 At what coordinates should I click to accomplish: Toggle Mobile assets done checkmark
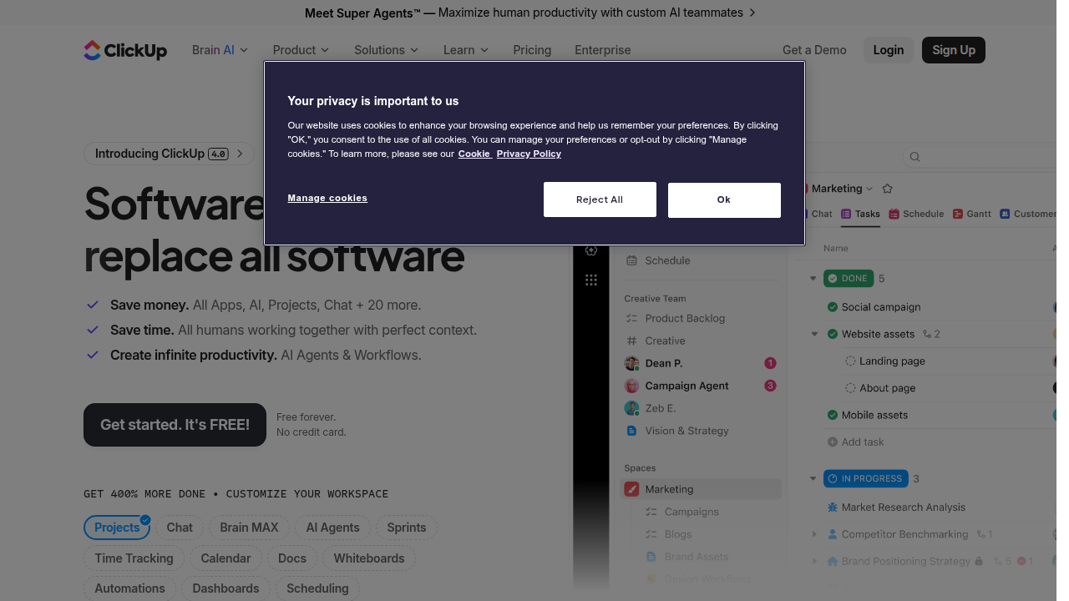[832, 415]
